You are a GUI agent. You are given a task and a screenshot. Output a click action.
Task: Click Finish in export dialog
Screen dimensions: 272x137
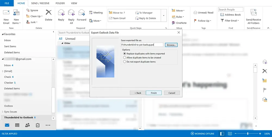coord(154,93)
